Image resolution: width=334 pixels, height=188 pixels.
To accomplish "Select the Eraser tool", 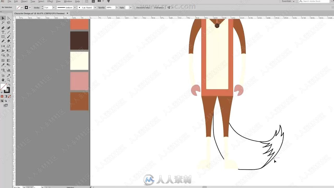I will (8, 41).
